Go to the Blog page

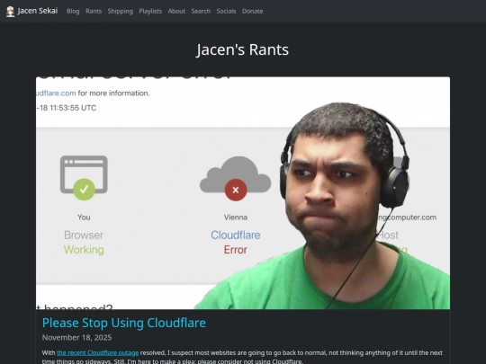click(73, 11)
